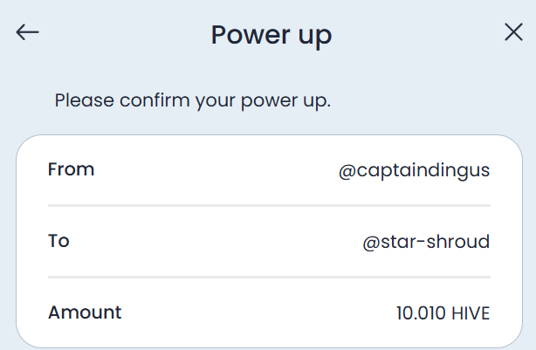Click the @ symbol before star-shroud

click(x=371, y=243)
